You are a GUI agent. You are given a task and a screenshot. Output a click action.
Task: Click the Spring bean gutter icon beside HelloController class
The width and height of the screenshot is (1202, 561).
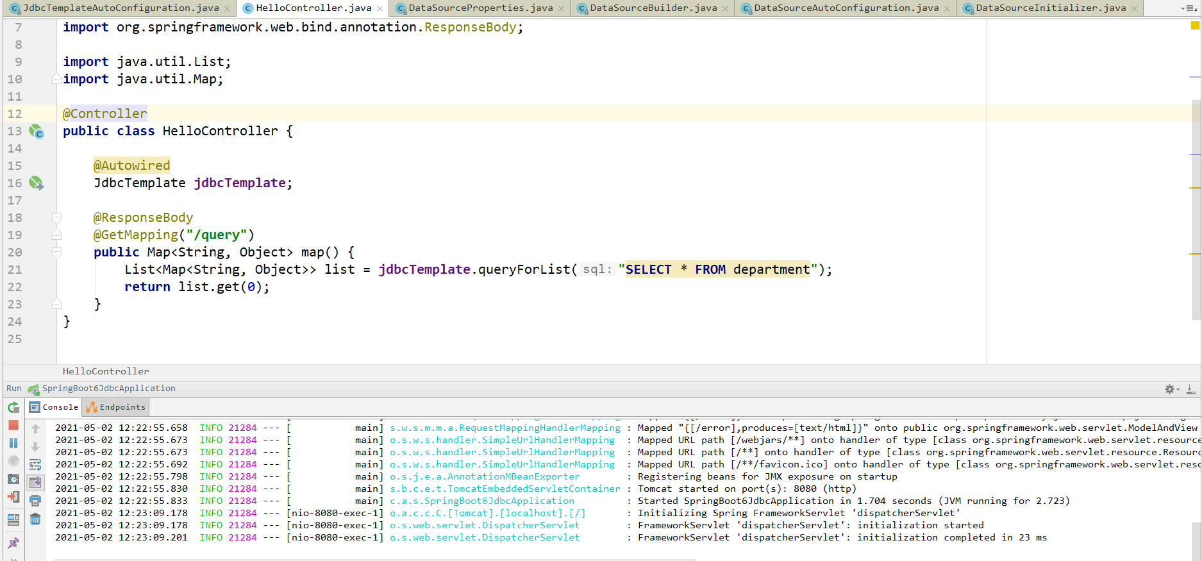coord(37,131)
